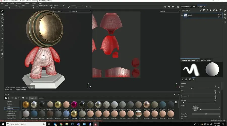Open the Mode menu

click(x=12, y=3)
